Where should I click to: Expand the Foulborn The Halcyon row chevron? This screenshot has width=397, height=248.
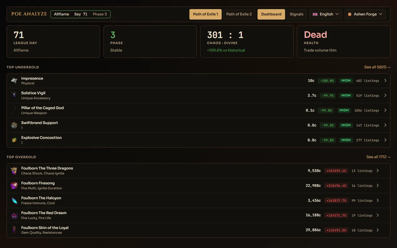378,200
